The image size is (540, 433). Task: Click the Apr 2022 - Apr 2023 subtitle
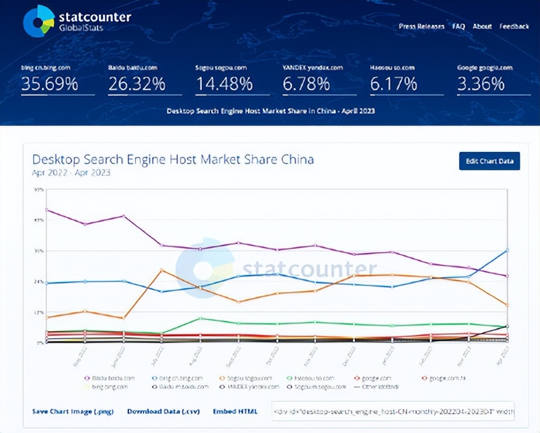pos(72,173)
